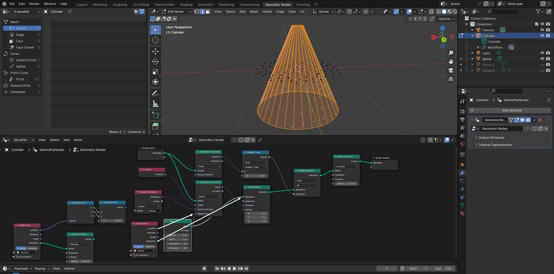
Task: Open the Edit Mode dropdown
Action: click(176, 12)
